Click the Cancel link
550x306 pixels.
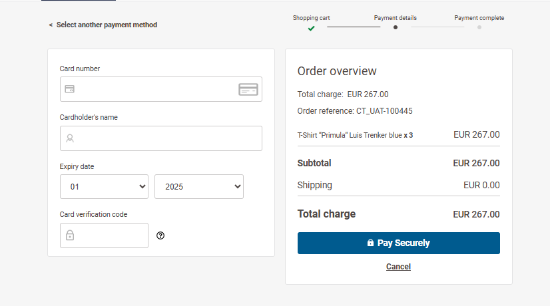pos(398,267)
